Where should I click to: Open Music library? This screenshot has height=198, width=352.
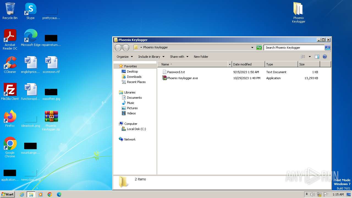coord(128,103)
